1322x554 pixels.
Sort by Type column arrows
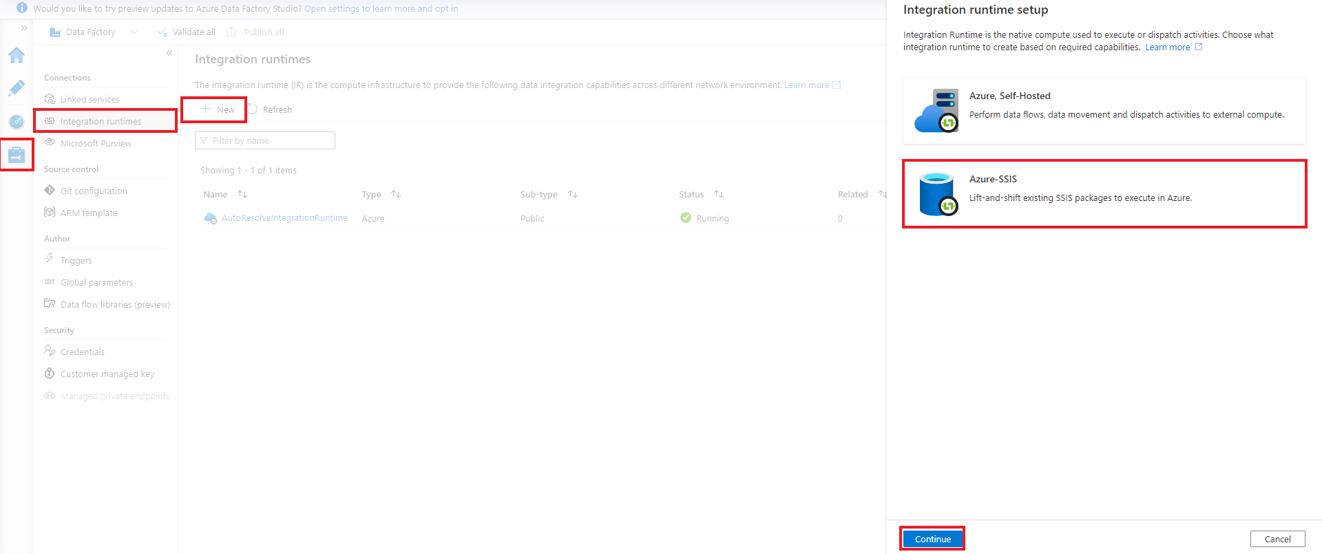pos(396,195)
